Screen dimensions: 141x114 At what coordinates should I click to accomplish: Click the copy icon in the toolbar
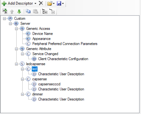coord(28,11)
